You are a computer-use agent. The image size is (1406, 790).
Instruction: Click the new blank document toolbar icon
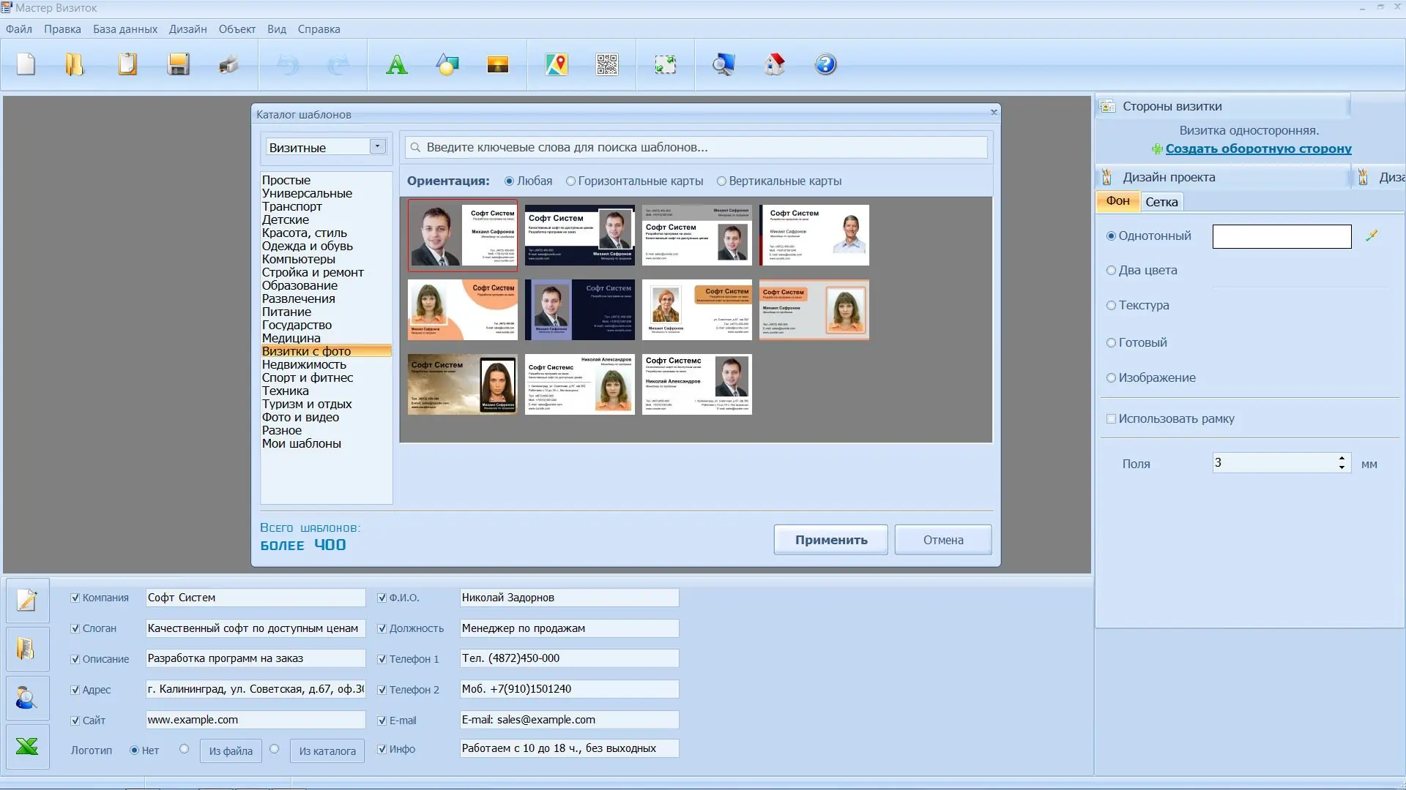(x=26, y=64)
